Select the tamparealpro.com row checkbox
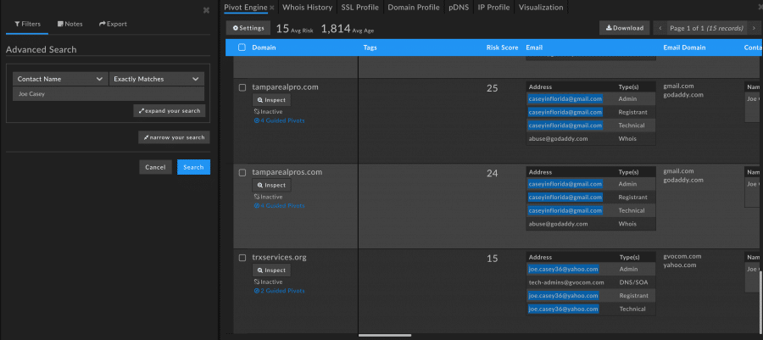763x340 pixels. click(242, 87)
